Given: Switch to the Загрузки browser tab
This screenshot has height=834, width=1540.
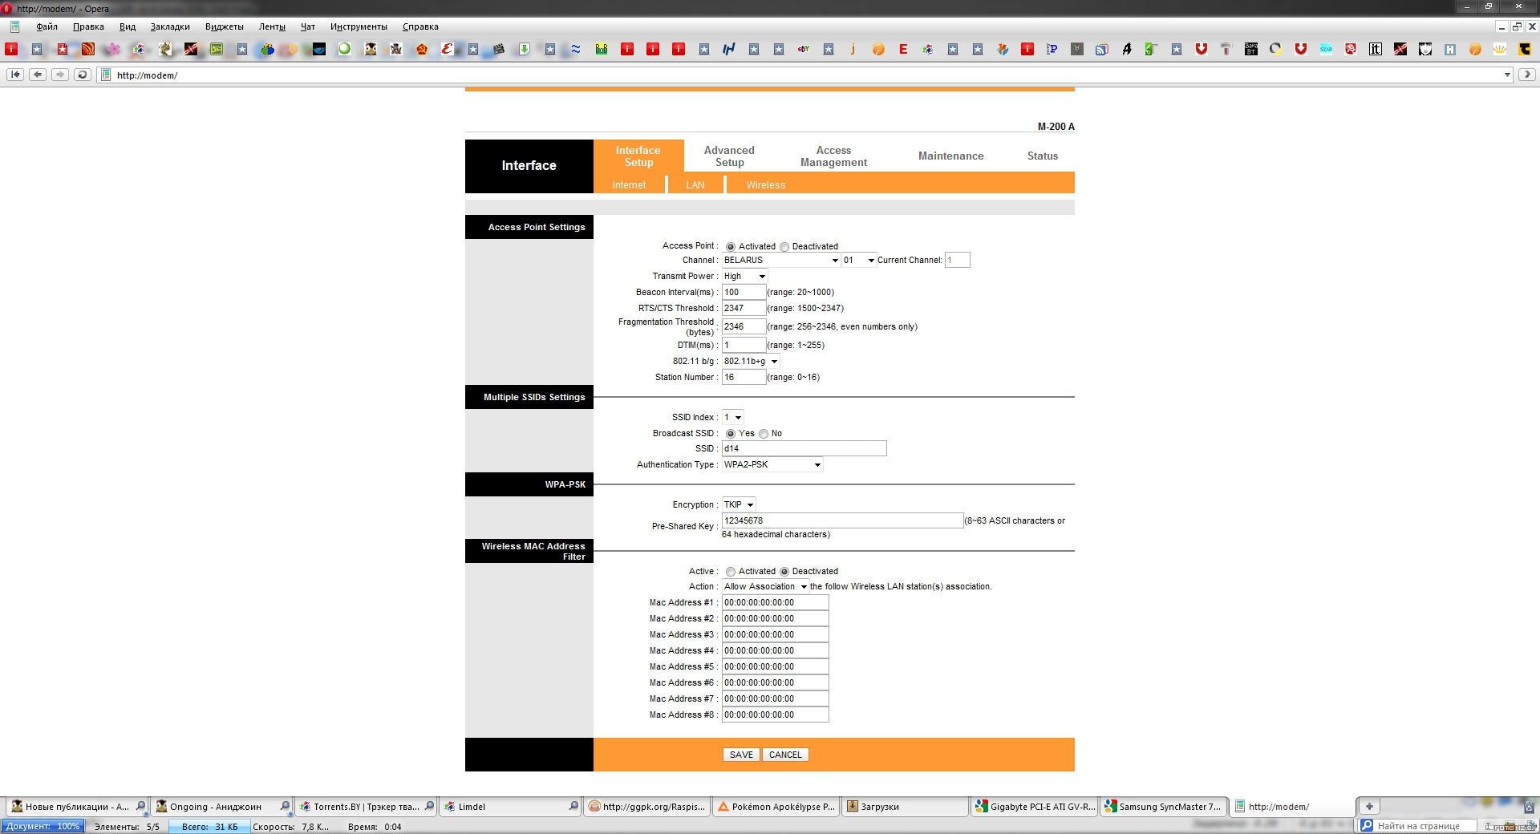Looking at the screenshot, I should tap(906, 807).
